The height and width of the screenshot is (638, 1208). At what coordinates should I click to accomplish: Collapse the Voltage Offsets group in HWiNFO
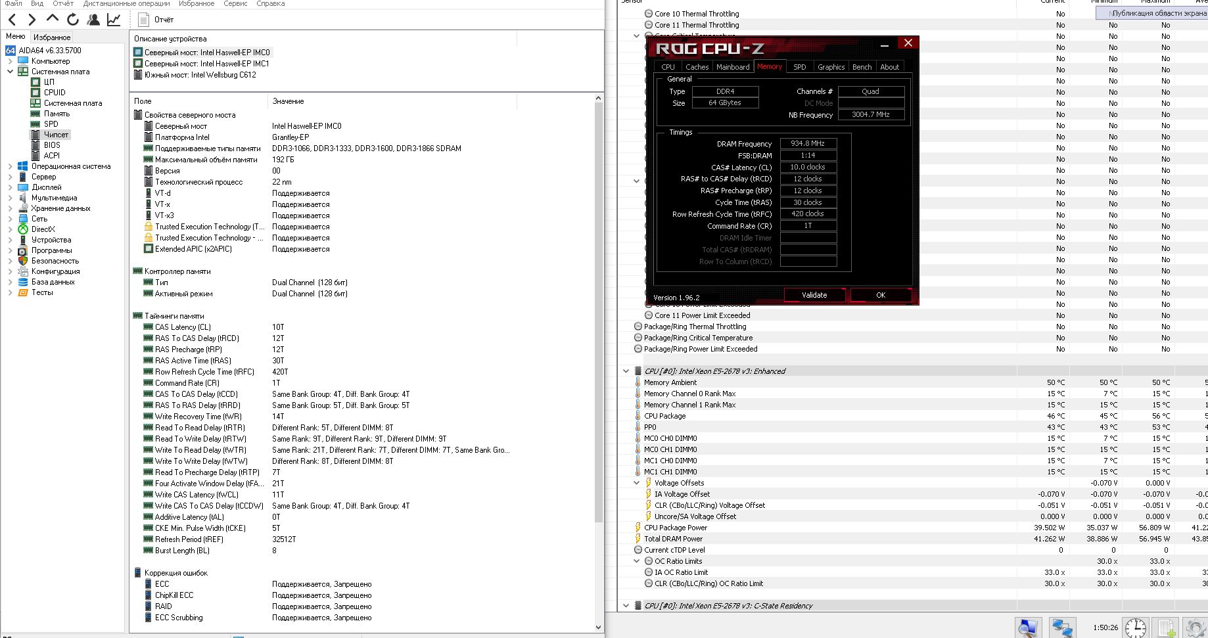[x=636, y=483]
